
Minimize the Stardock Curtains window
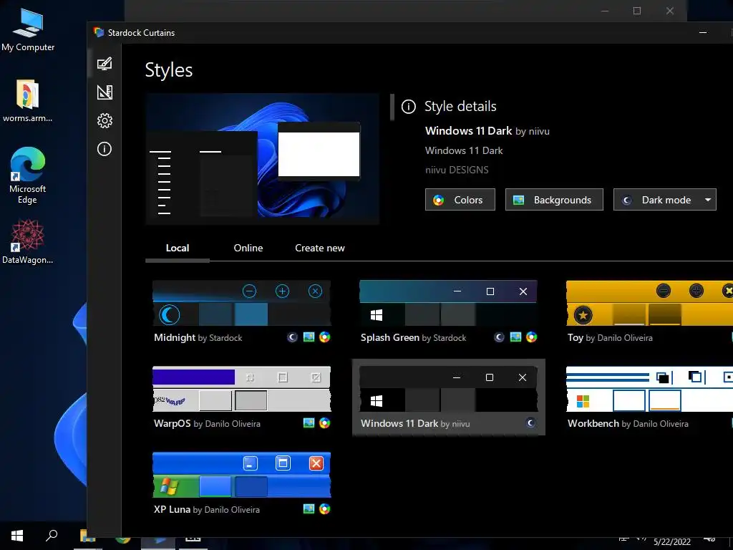point(703,32)
